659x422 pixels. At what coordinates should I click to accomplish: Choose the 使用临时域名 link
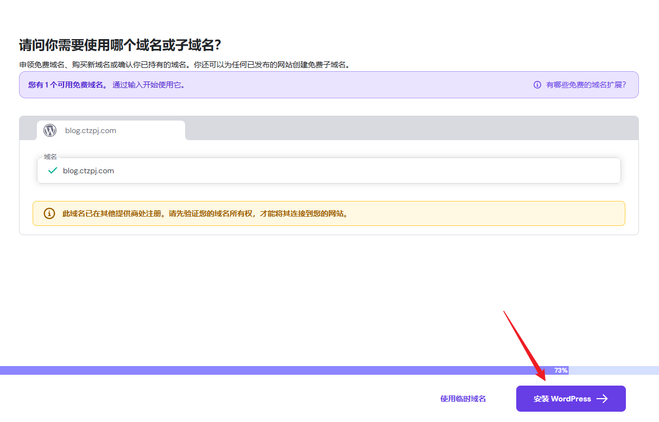click(463, 399)
